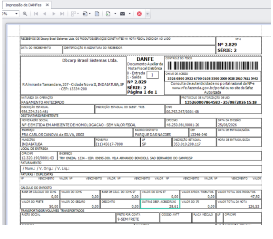Open the multiple pages dropdown arrow

pyautogui.click(x=78, y=13)
